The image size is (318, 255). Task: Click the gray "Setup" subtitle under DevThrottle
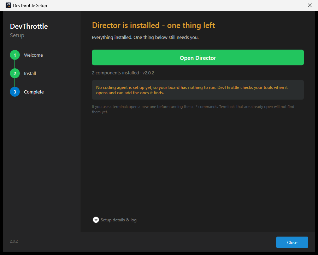[17, 35]
